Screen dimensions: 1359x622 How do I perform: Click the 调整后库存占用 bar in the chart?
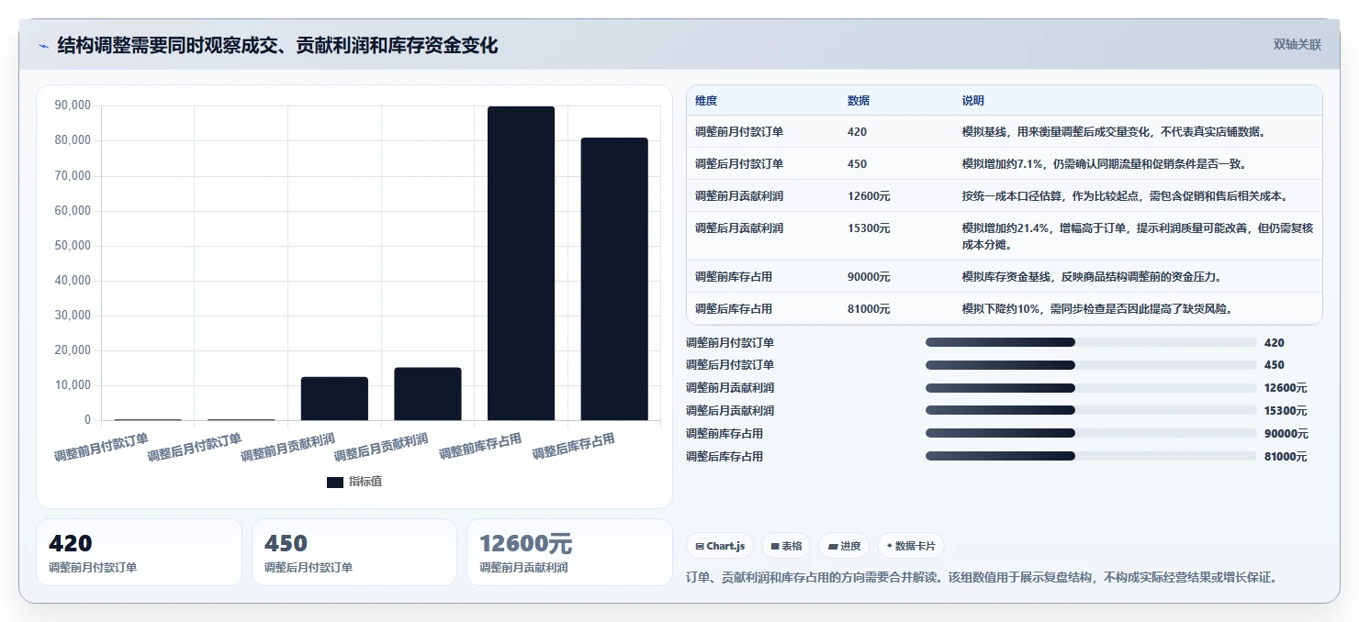tap(614, 279)
